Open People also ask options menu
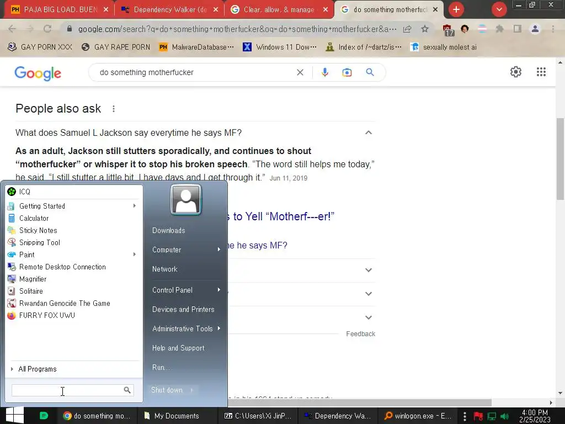 (x=114, y=109)
